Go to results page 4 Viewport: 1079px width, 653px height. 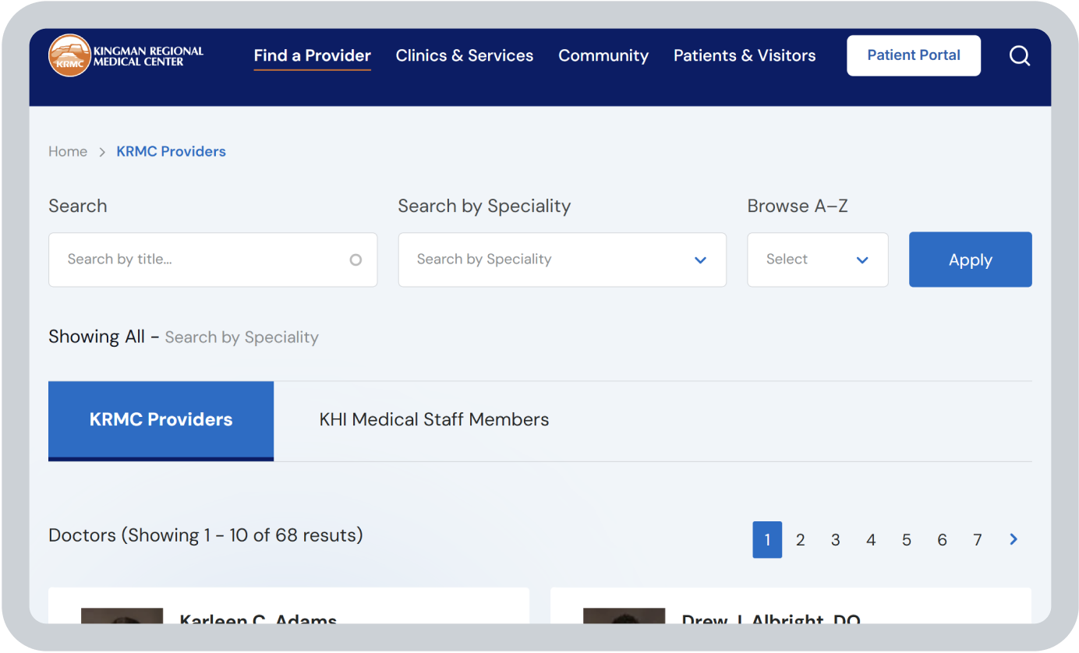coord(871,539)
